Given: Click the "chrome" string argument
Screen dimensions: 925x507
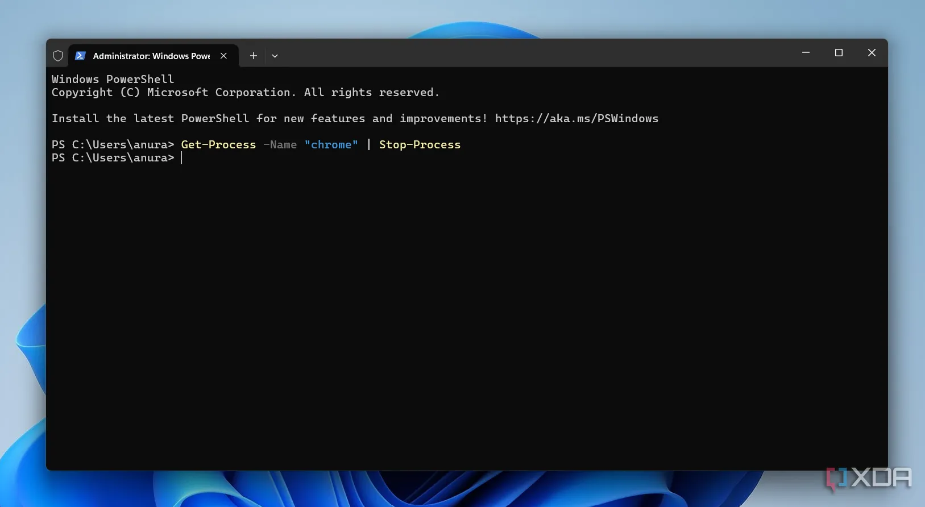Looking at the screenshot, I should coord(331,144).
